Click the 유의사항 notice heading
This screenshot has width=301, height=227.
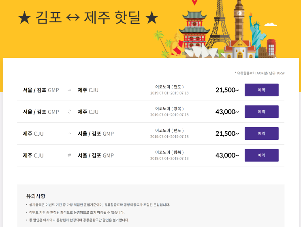point(36,196)
